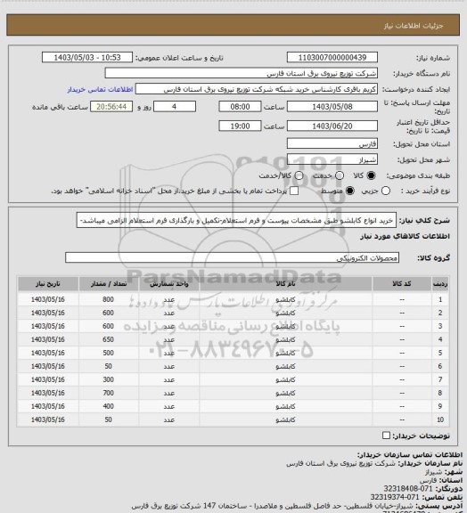
Task: Click the goods group field محصولات الکترونیکی
Action: pos(233,257)
